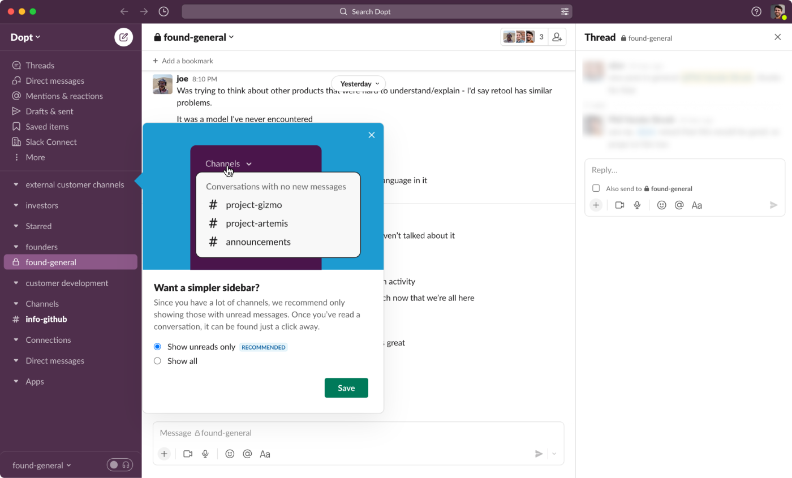The image size is (792, 478).
Task: Select the Show all radio button
Action: [157, 360]
